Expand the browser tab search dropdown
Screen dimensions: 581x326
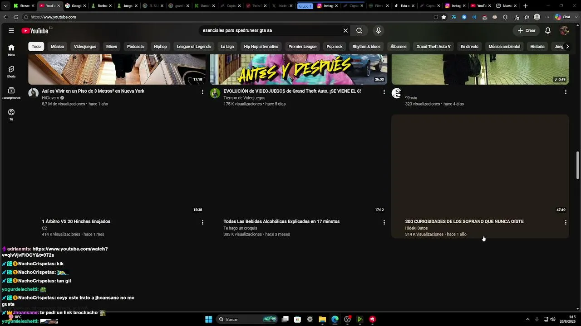point(5,6)
